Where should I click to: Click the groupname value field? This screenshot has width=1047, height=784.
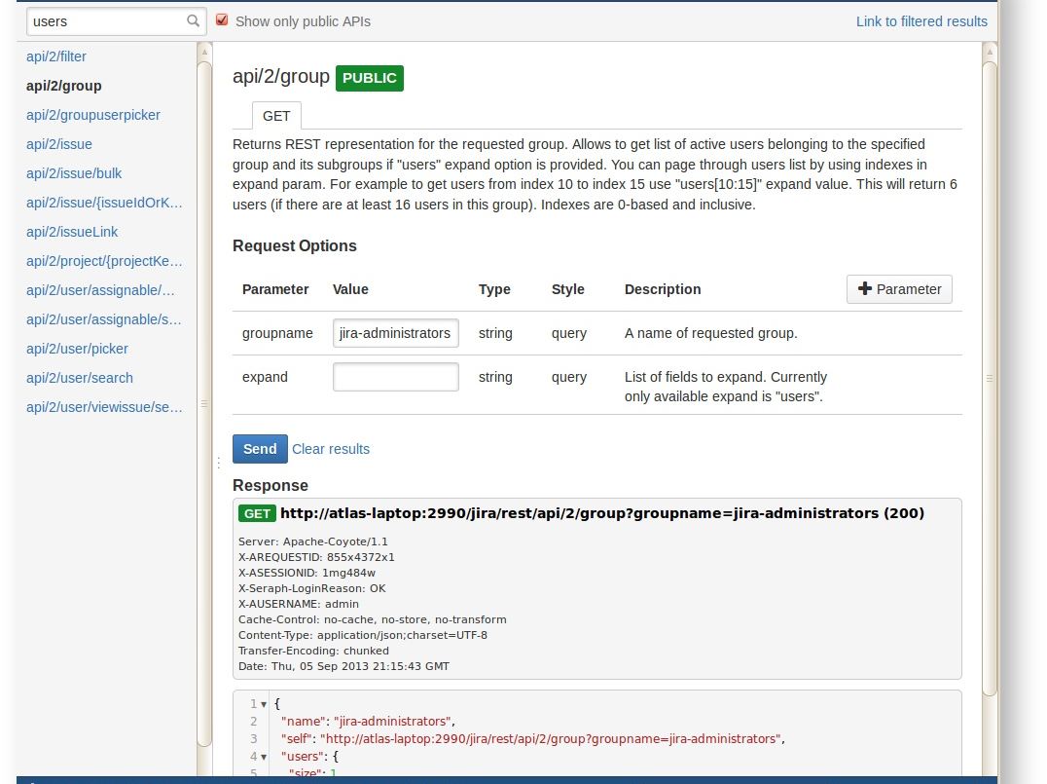pos(395,332)
